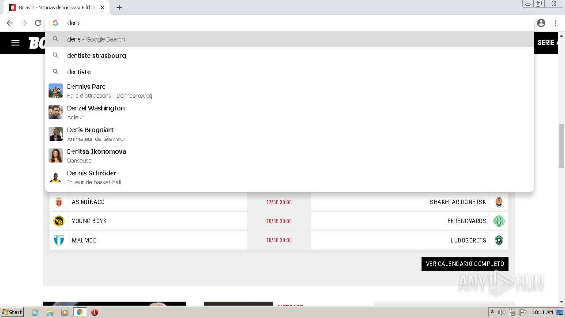565x318 pixels.
Task: Click the Chrome taskbar icon
Action: (x=80, y=312)
